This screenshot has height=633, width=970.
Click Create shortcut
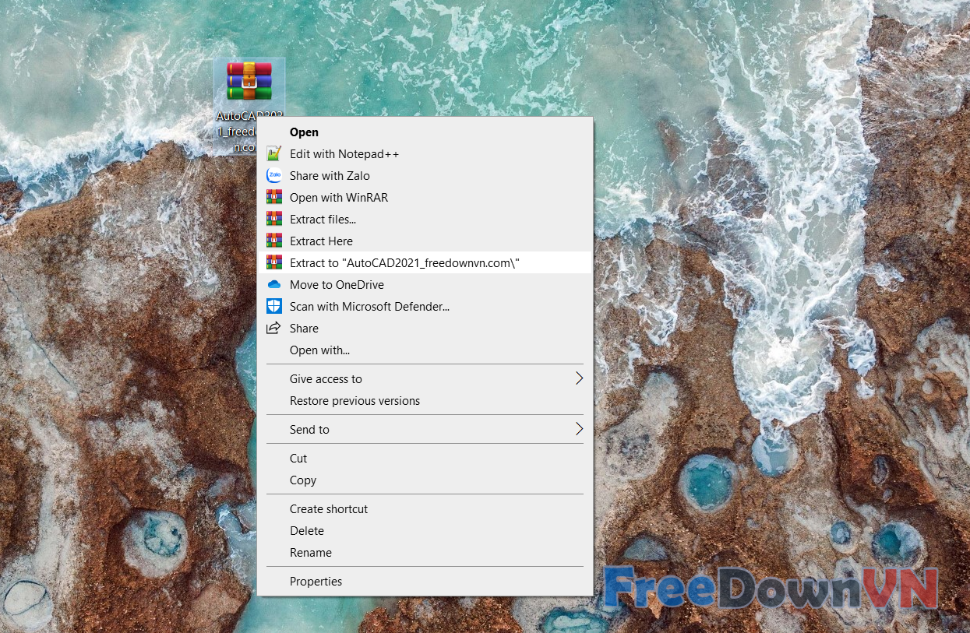329,509
